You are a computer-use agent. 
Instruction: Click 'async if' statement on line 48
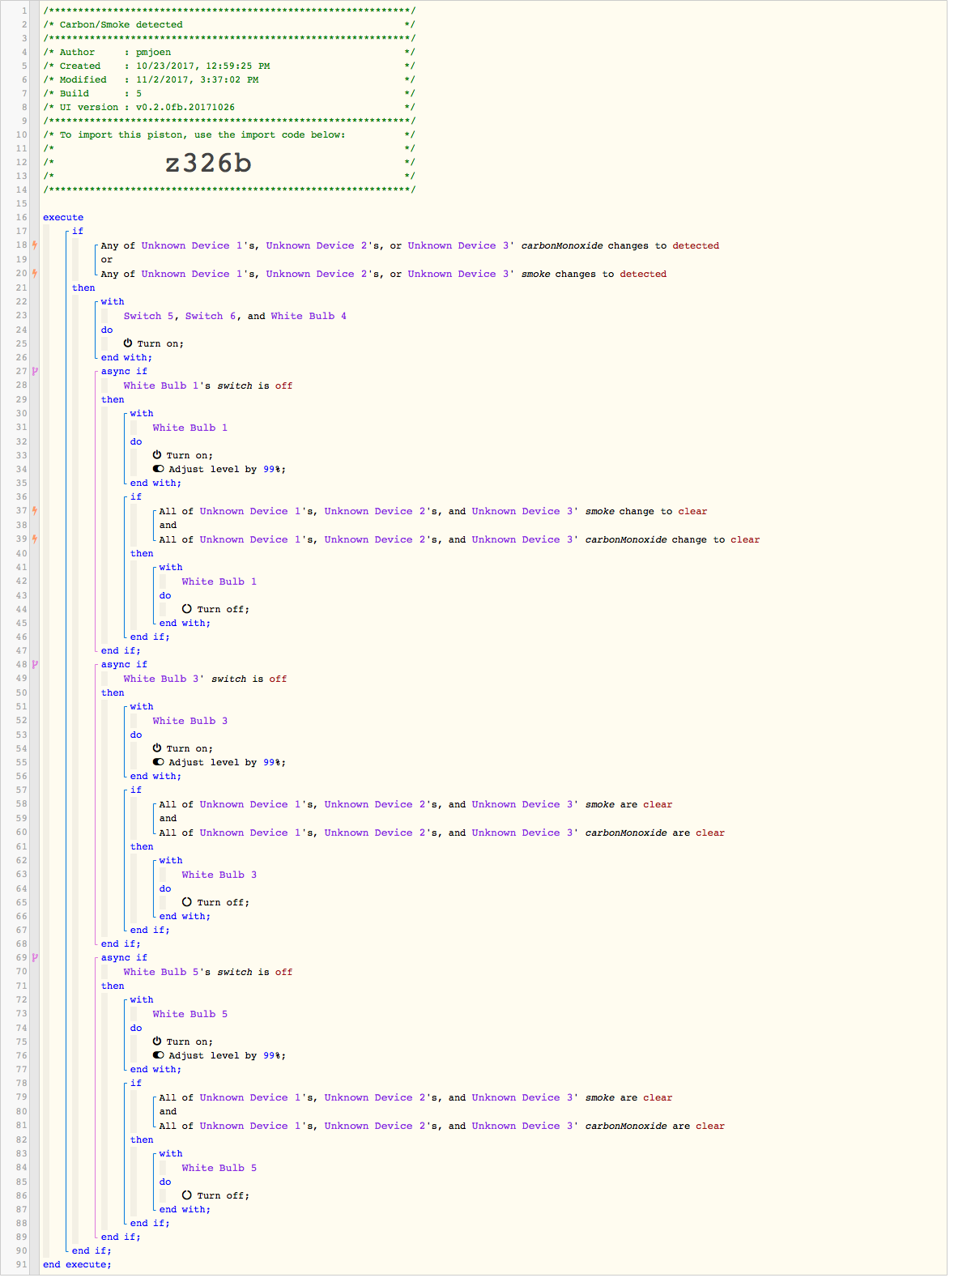[124, 664]
